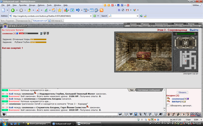Viewport: 203px width, 126px height.
Task: Click player name 'ВИЛЬЧ' in the room list
Action: [x=176, y=101]
